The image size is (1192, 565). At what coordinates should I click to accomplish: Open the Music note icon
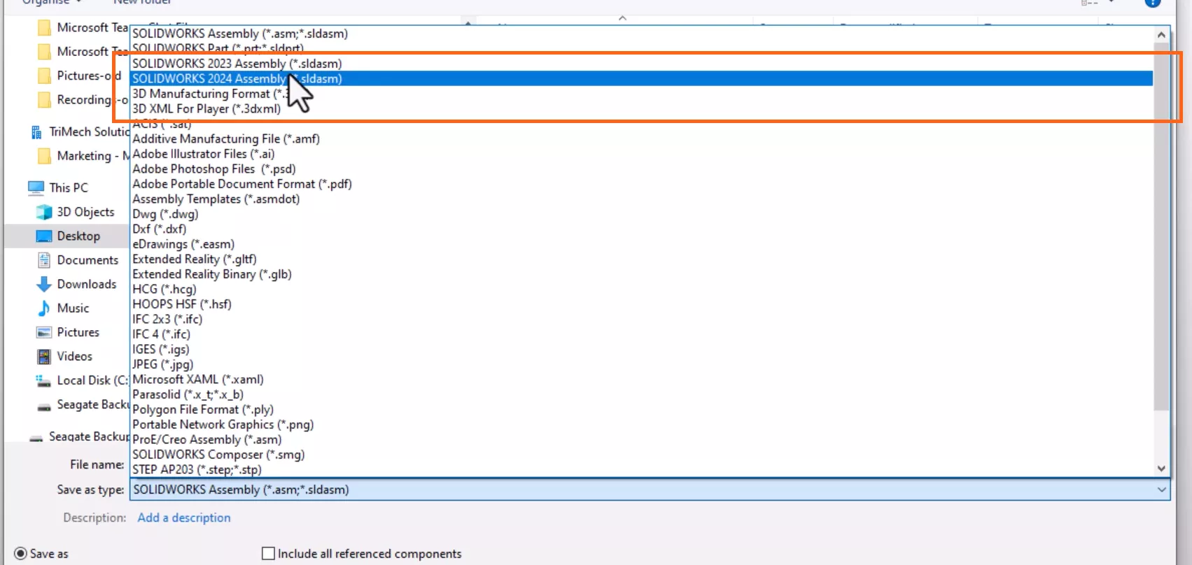pyautogui.click(x=44, y=308)
